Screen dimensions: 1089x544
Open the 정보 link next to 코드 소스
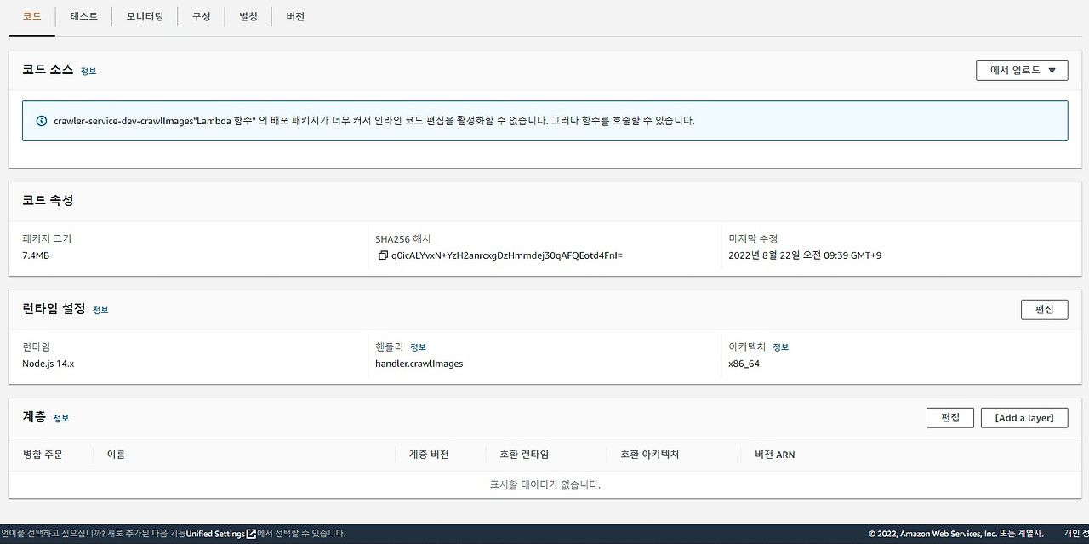(88, 71)
